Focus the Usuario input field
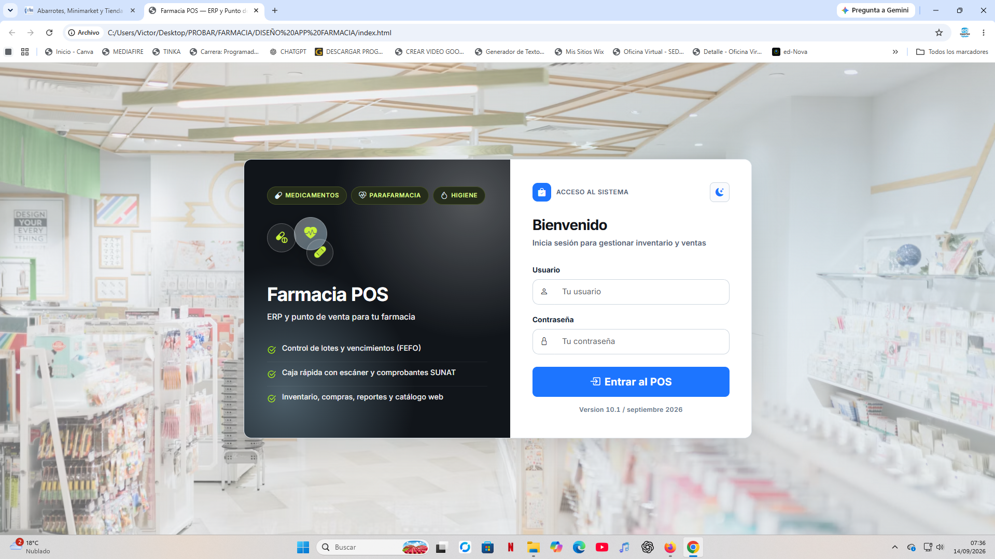995x559 pixels. [x=630, y=292]
